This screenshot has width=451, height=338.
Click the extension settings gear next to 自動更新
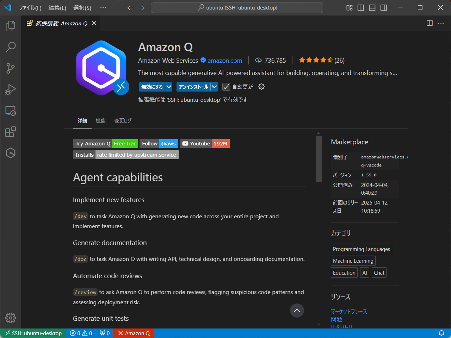tap(261, 87)
